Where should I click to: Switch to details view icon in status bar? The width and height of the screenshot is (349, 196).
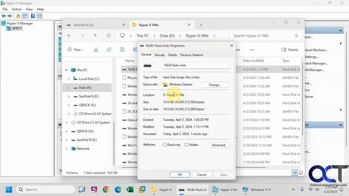pyautogui.click(x=294, y=173)
